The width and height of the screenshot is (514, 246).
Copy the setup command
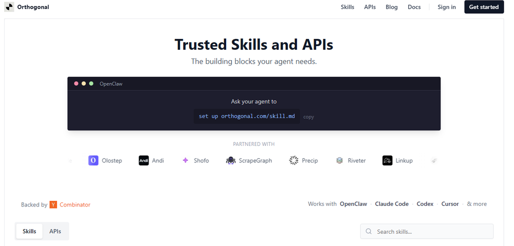(308, 117)
